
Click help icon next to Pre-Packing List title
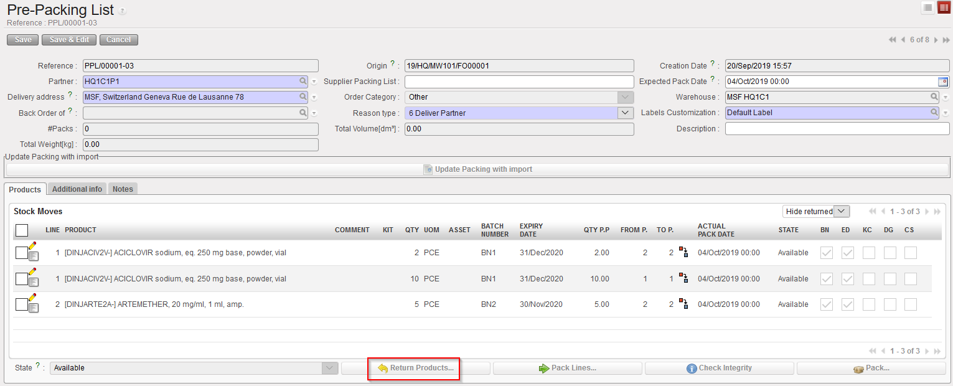(x=122, y=11)
